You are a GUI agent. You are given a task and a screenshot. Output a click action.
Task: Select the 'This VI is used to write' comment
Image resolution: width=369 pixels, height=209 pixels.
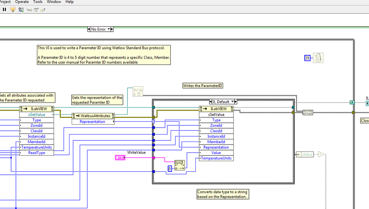104,55
